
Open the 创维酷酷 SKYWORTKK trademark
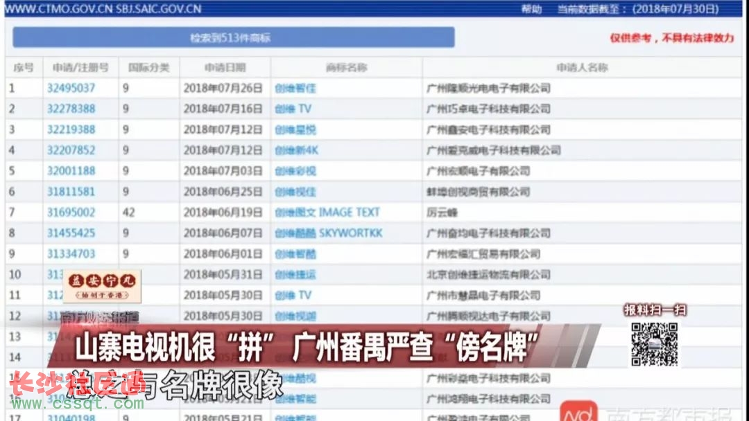pyautogui.click(x=329, y=233)
